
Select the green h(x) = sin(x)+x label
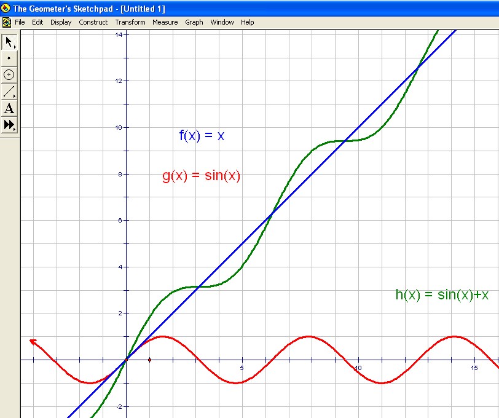coord(442,294)
